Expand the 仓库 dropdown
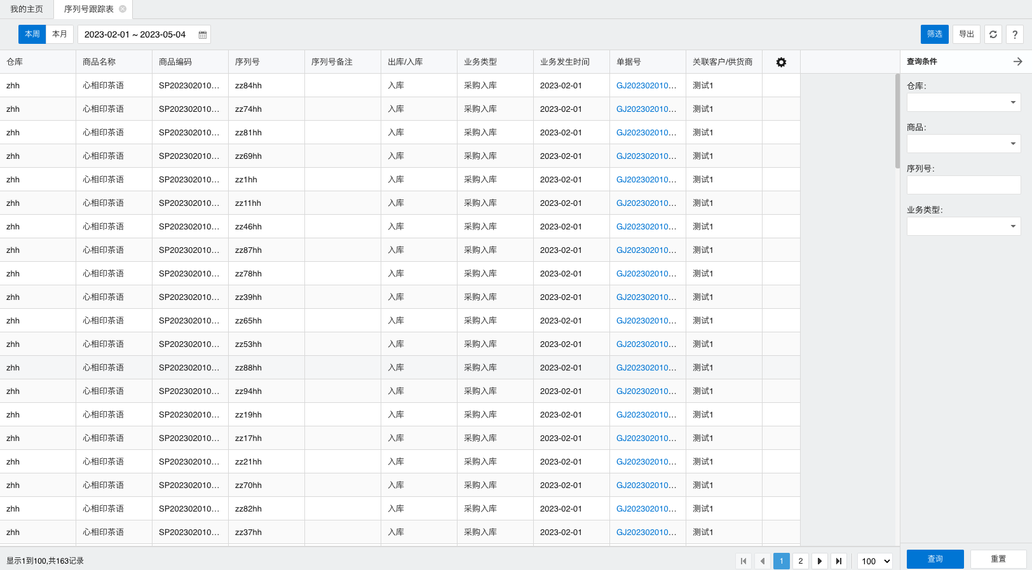 point(963,102)
